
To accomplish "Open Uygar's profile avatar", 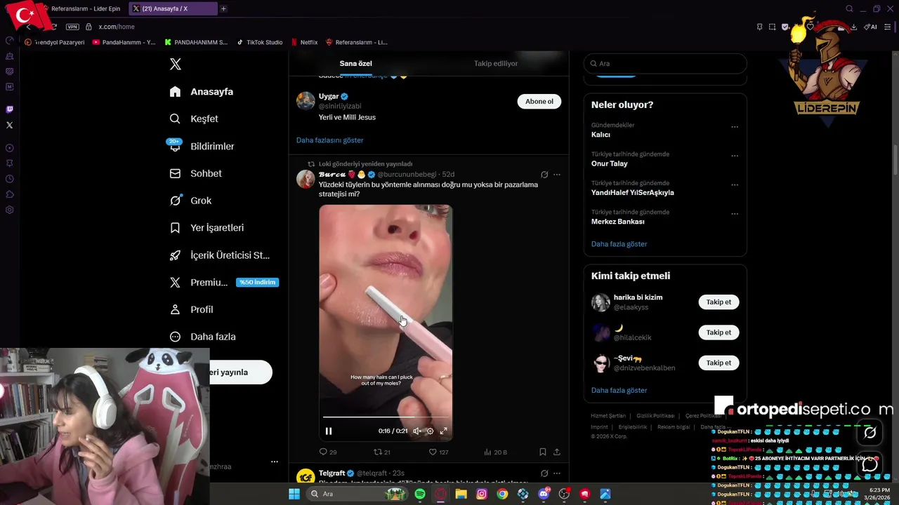I will (306, 100).
